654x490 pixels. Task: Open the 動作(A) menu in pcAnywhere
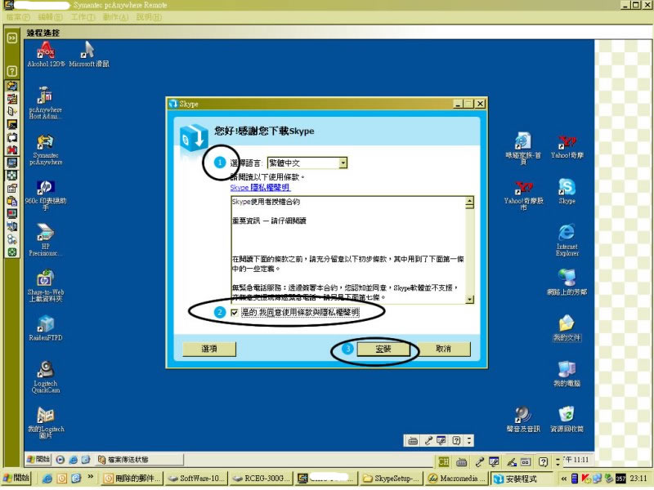115,17
